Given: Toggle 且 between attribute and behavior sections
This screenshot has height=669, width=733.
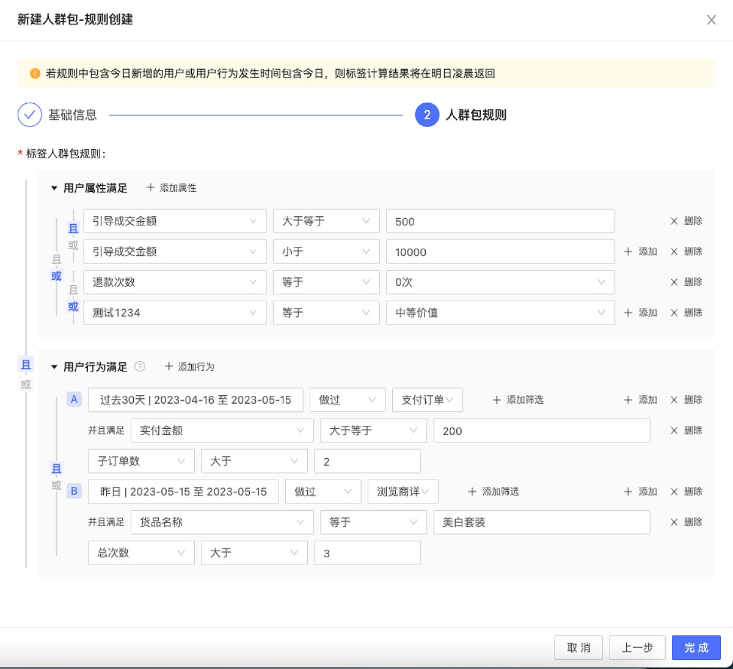Looking at the screenshot, I should point(26,365).
